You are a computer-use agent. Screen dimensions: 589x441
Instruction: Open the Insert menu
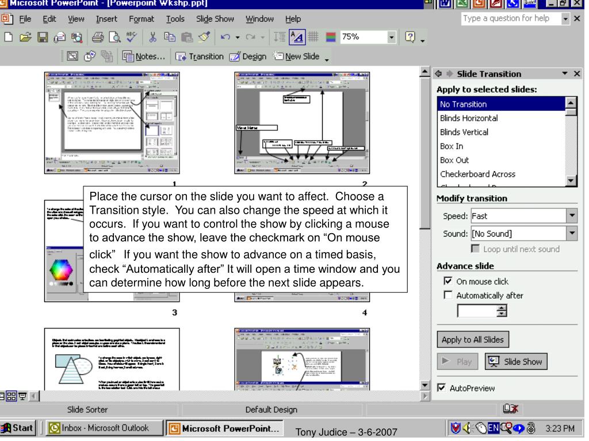(106, 19)
